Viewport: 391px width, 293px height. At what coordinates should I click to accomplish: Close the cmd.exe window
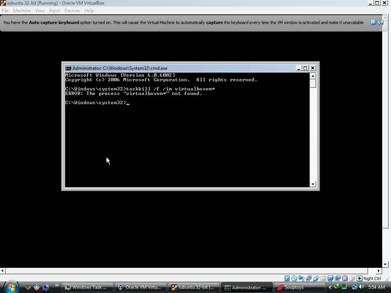313,68
